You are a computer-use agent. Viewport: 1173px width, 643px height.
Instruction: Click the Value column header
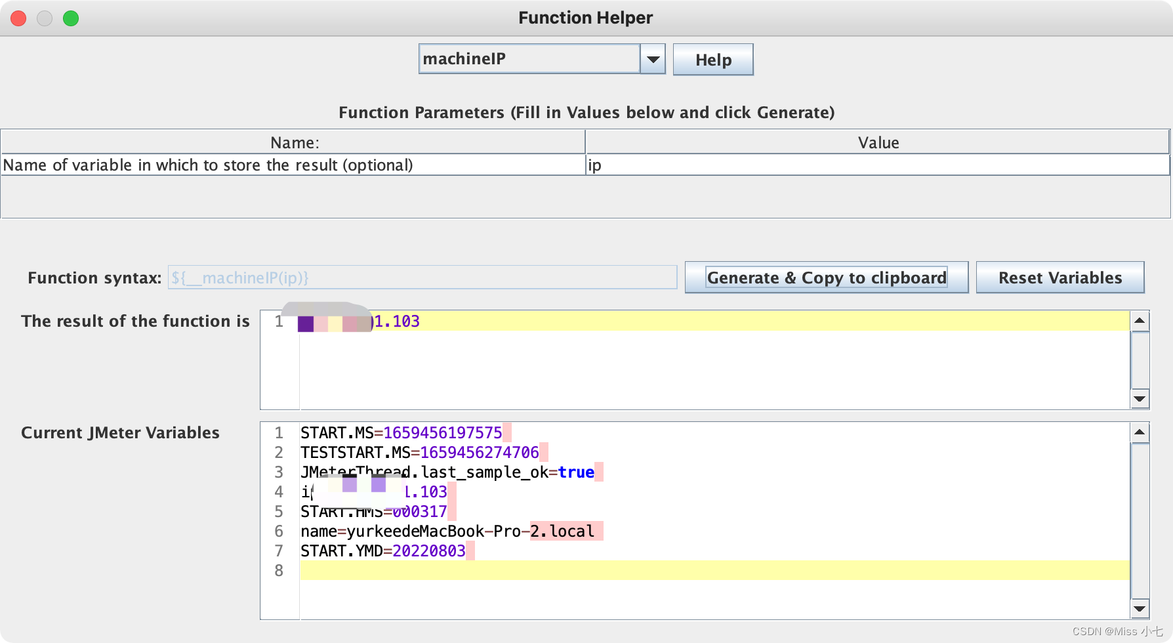click(877, 142)
